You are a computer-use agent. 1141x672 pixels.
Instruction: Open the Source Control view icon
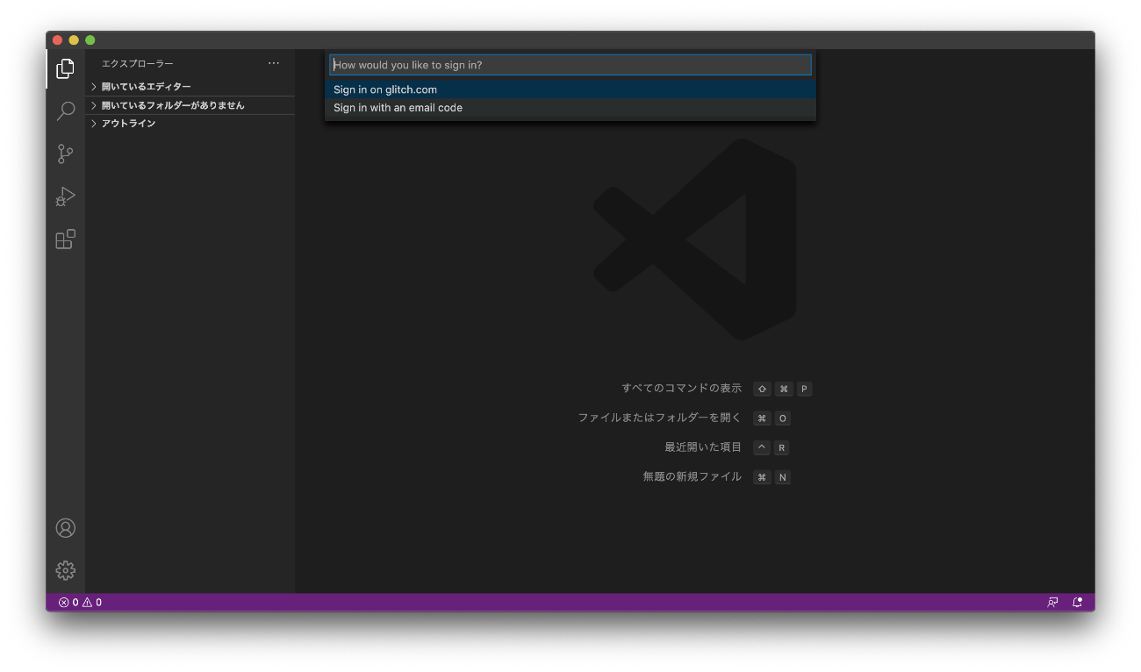coord(65,154)
